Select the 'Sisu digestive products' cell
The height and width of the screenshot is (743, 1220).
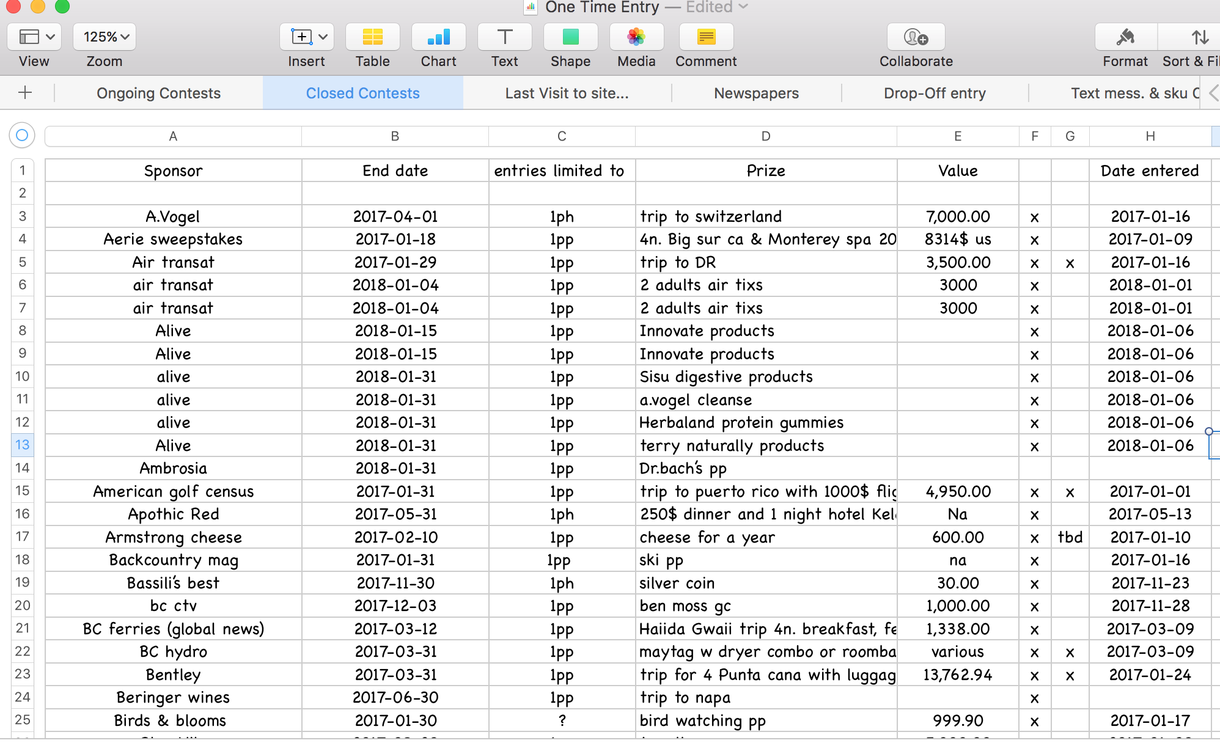tap(766, 376)
